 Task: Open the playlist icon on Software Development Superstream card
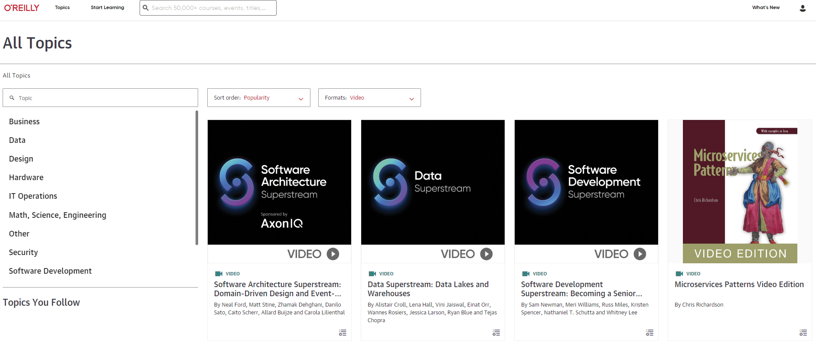(x=650, y=333)
